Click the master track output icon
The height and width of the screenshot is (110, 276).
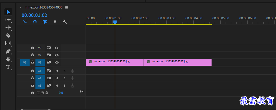tap(81, 92)
